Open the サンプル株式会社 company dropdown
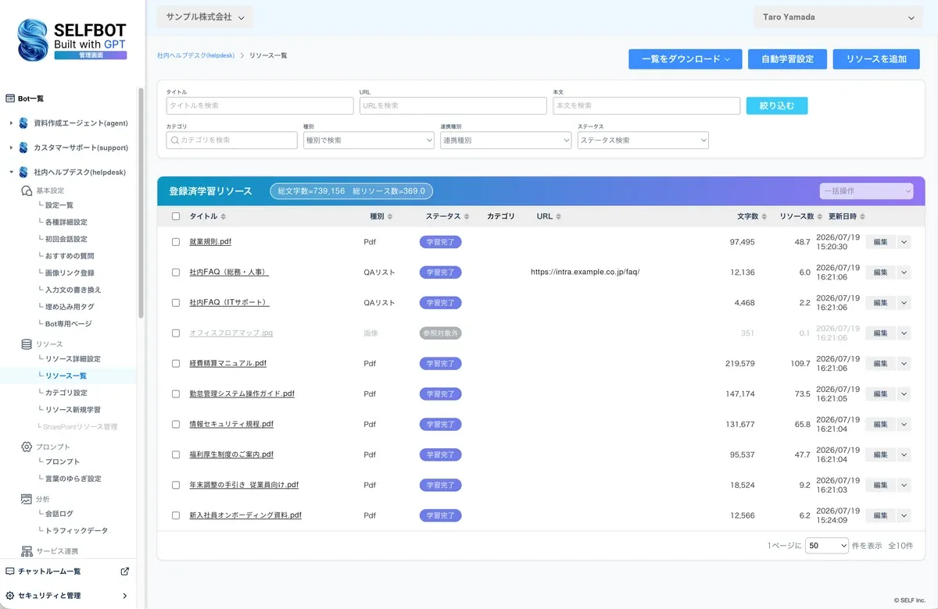This screenshot has height=609, width=938. click(x=206, y=17)
